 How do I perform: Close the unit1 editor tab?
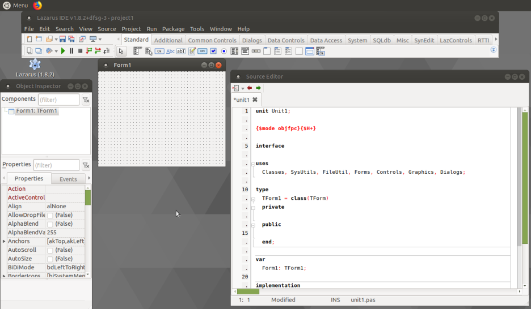[x=255, y=100]
